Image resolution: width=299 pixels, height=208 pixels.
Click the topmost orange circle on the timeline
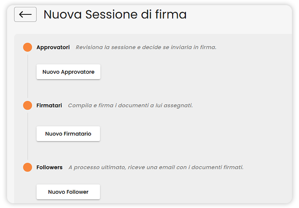(28, 47)
